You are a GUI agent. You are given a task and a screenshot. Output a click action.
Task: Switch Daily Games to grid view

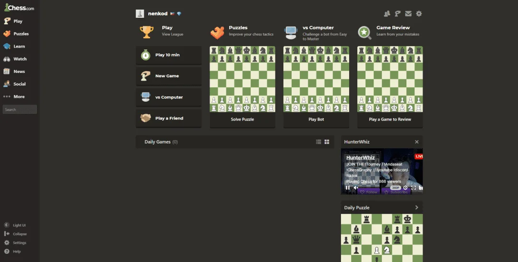click(x=327, y=142)
